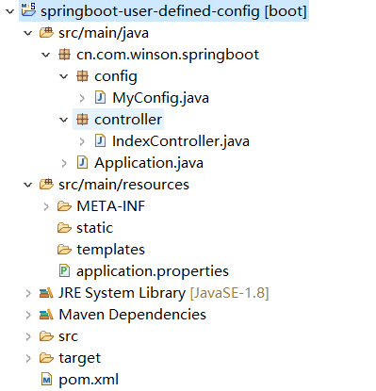Select the pom.xml file name
This screenshot has width=376, height=391.
click(x=89, y=380)
